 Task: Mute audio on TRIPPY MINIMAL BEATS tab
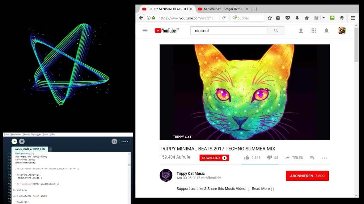(186, 9)
